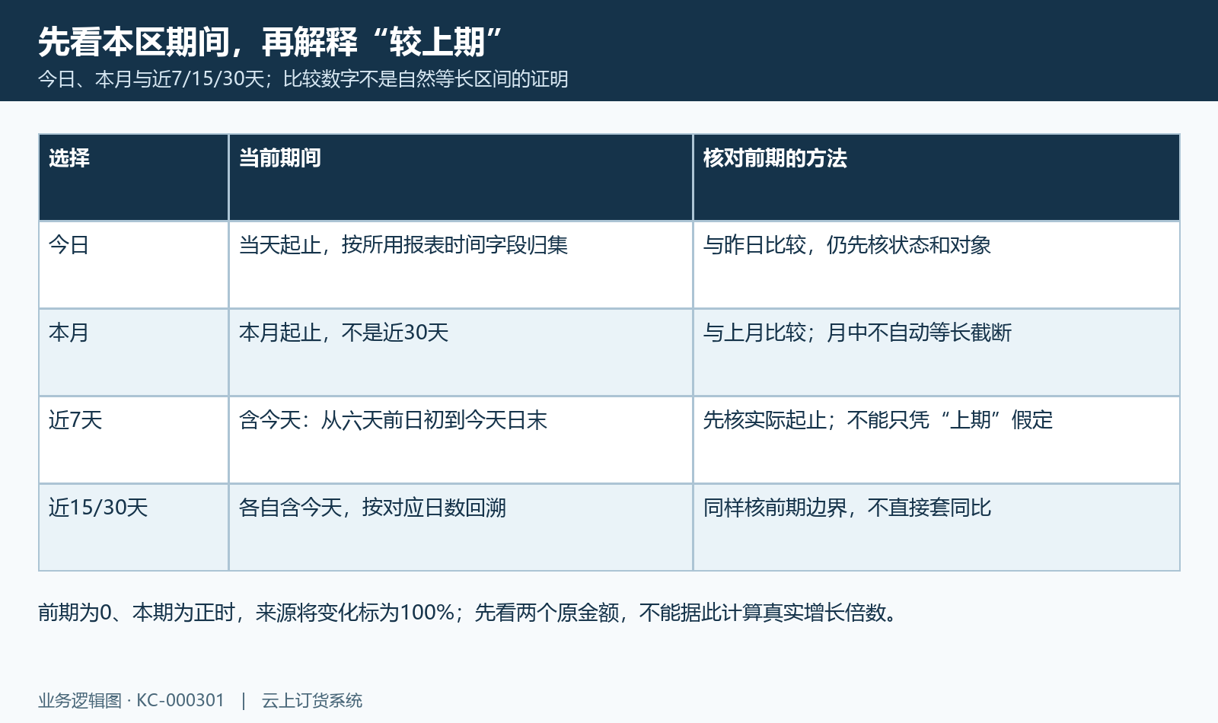Click '本月起止，不是近30天' cell
1218x723 pixels.
point(461,352)
